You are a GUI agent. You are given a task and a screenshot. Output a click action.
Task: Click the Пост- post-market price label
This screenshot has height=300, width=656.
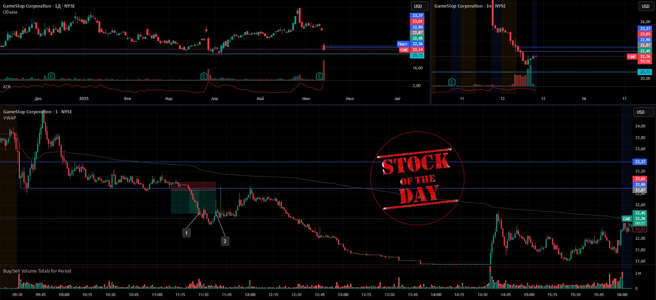[403, 44]
